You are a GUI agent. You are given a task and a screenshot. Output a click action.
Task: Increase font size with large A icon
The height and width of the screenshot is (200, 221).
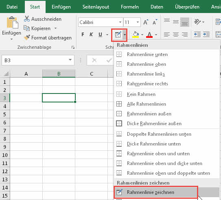tap(146, 22)
